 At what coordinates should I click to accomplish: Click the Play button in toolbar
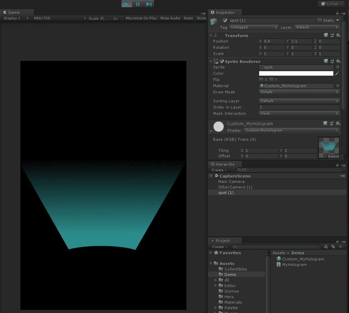click(127, 4)
